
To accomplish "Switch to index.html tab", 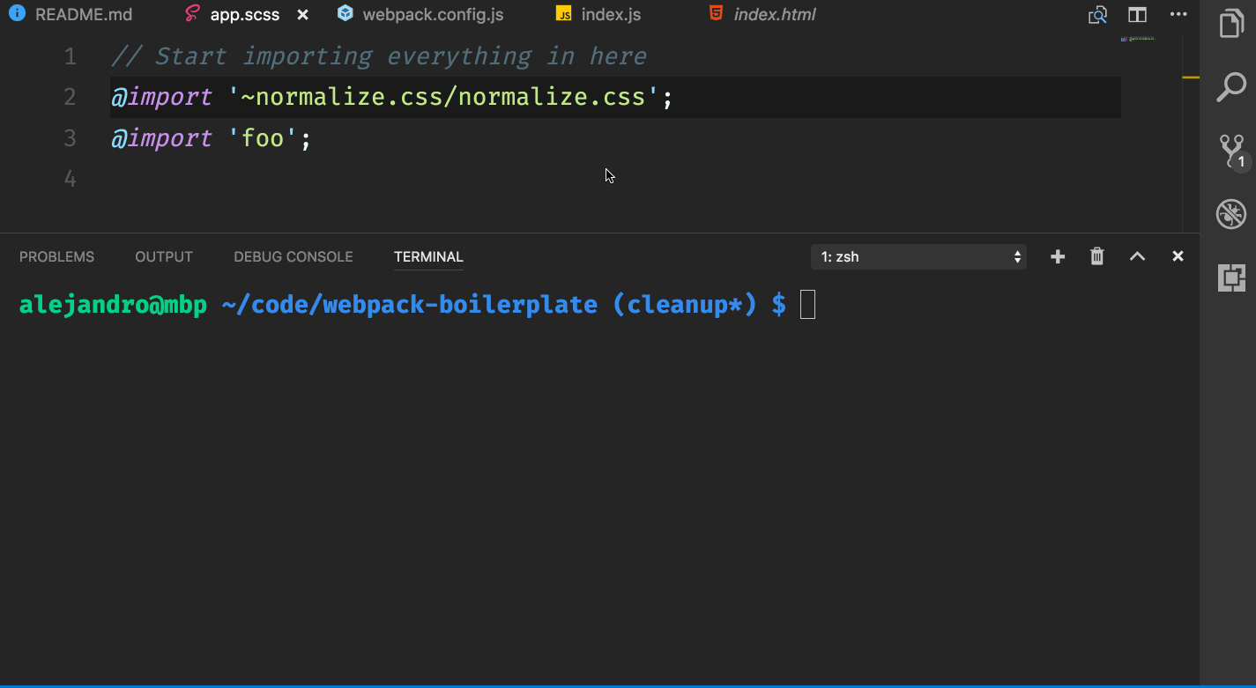I will tap(775, 15).
